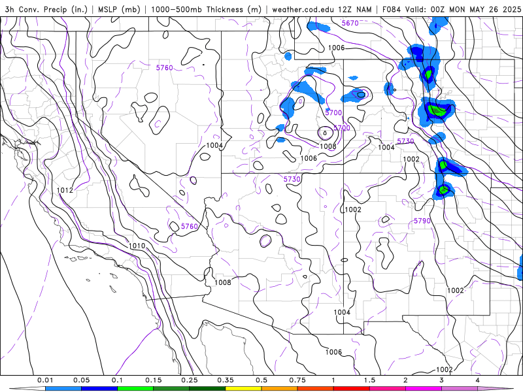
Task: Pick the orange 0.5 legend swatch
Action: coord(280,389)
